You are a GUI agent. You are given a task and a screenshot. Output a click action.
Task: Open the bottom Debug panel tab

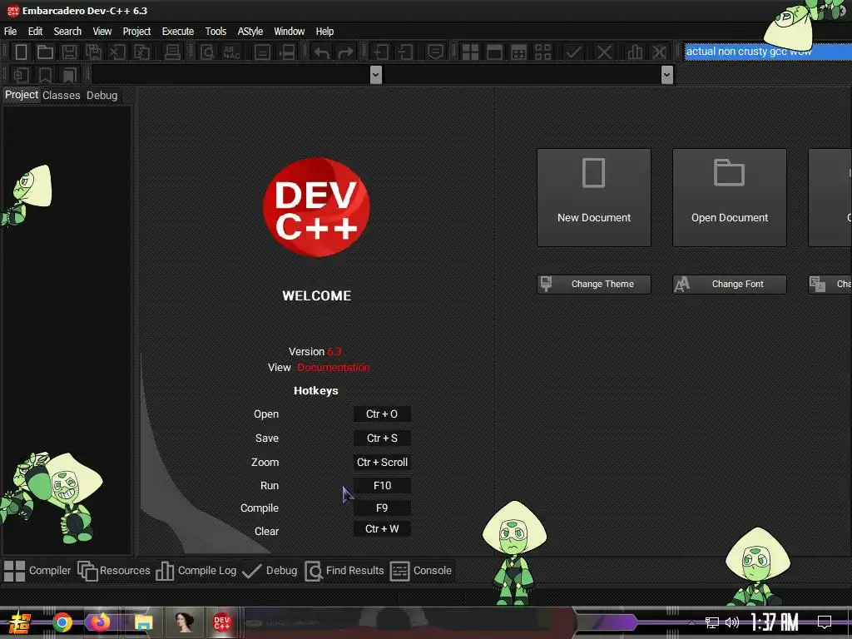pyautogui.click(x=270, y=571)
